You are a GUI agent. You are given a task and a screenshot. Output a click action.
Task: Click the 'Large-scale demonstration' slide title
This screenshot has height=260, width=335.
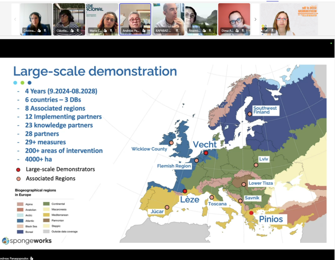(x=95, y=71)
